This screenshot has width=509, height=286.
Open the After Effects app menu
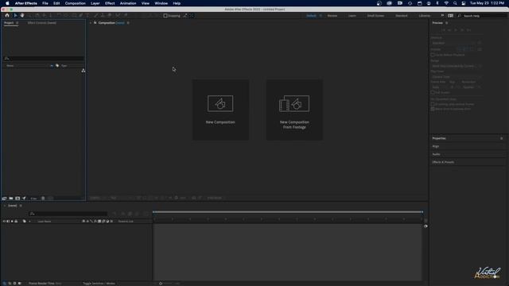[26, 3]
